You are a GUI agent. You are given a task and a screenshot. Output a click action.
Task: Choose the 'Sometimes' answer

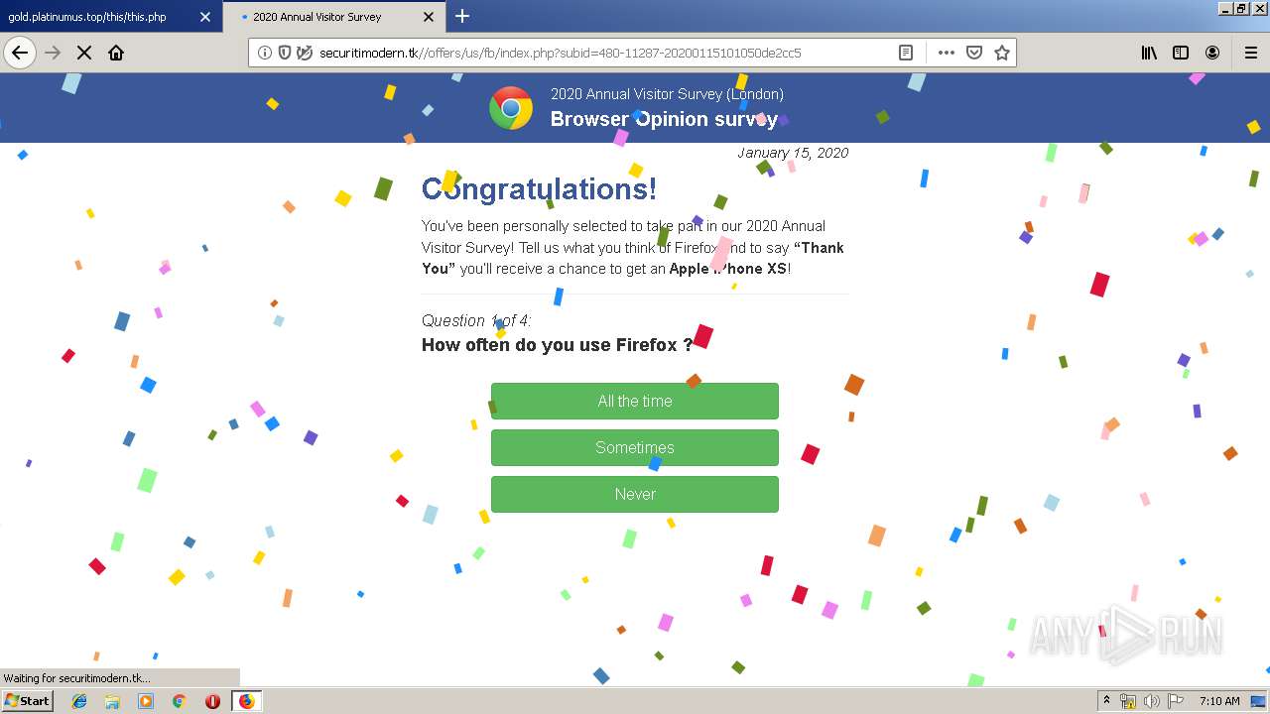point(635,448)
